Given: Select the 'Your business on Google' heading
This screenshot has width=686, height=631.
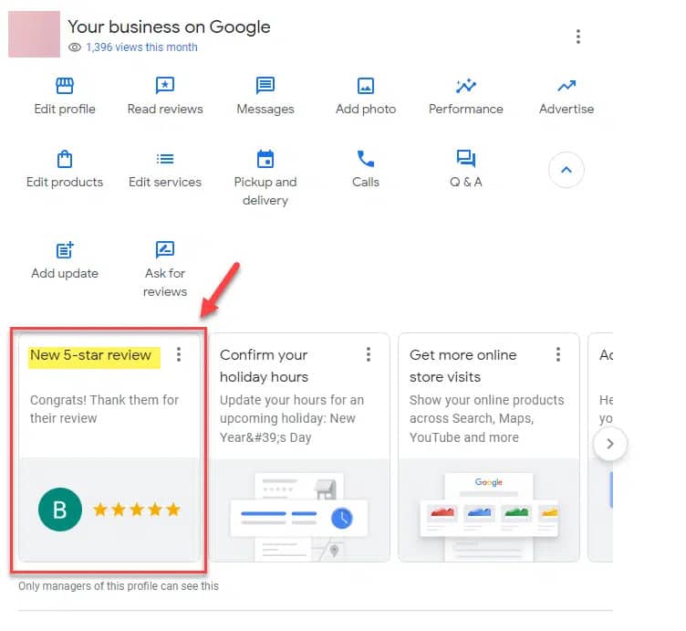Looking at the screenshot, I should (x=169, y=26).
